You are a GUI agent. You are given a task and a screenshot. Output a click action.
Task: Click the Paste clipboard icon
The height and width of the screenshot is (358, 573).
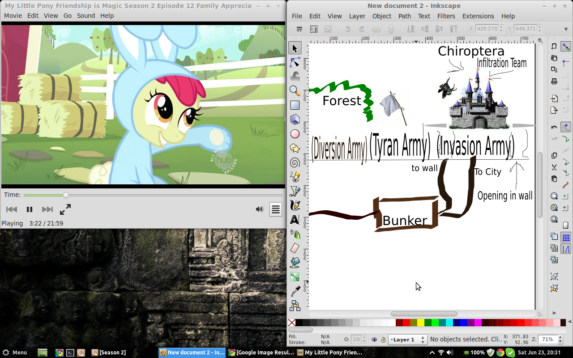coord(554,179)
